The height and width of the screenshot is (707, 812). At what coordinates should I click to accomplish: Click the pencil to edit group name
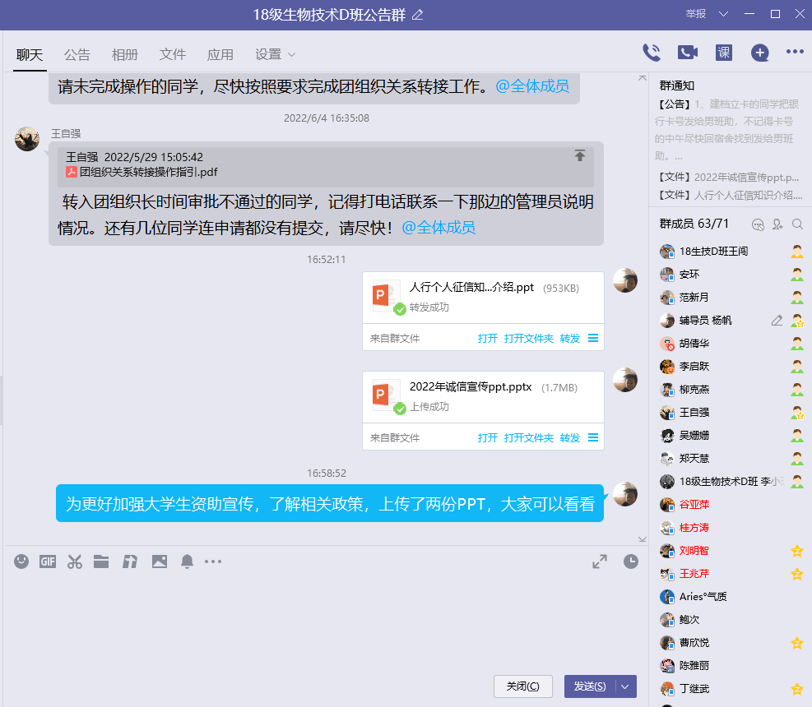coord(418,15)
